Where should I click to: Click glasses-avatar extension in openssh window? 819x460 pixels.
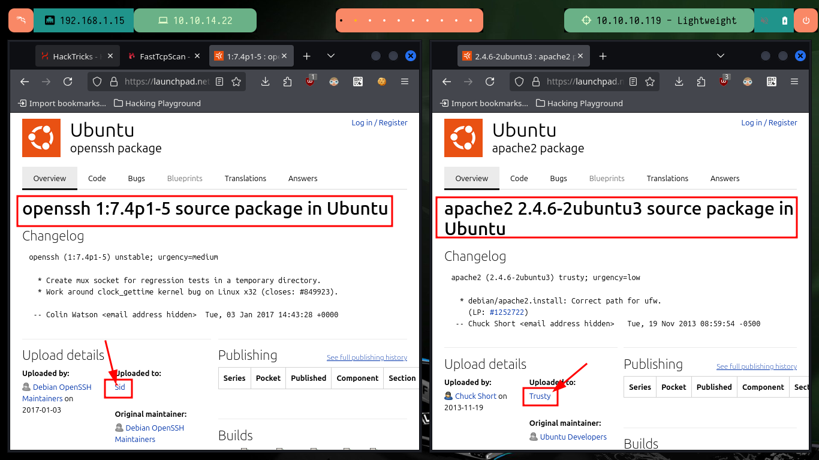click(334, 82)
